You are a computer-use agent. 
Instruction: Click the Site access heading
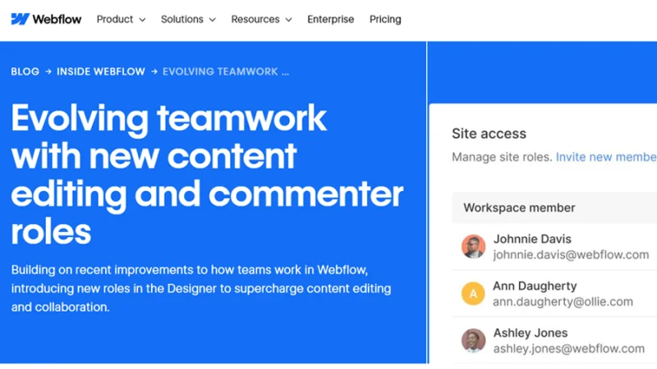(489, 134)
